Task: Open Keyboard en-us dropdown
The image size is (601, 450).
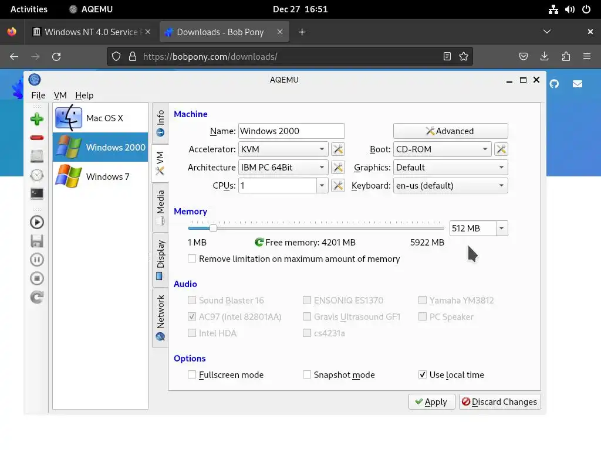Action: pos(450,186)
